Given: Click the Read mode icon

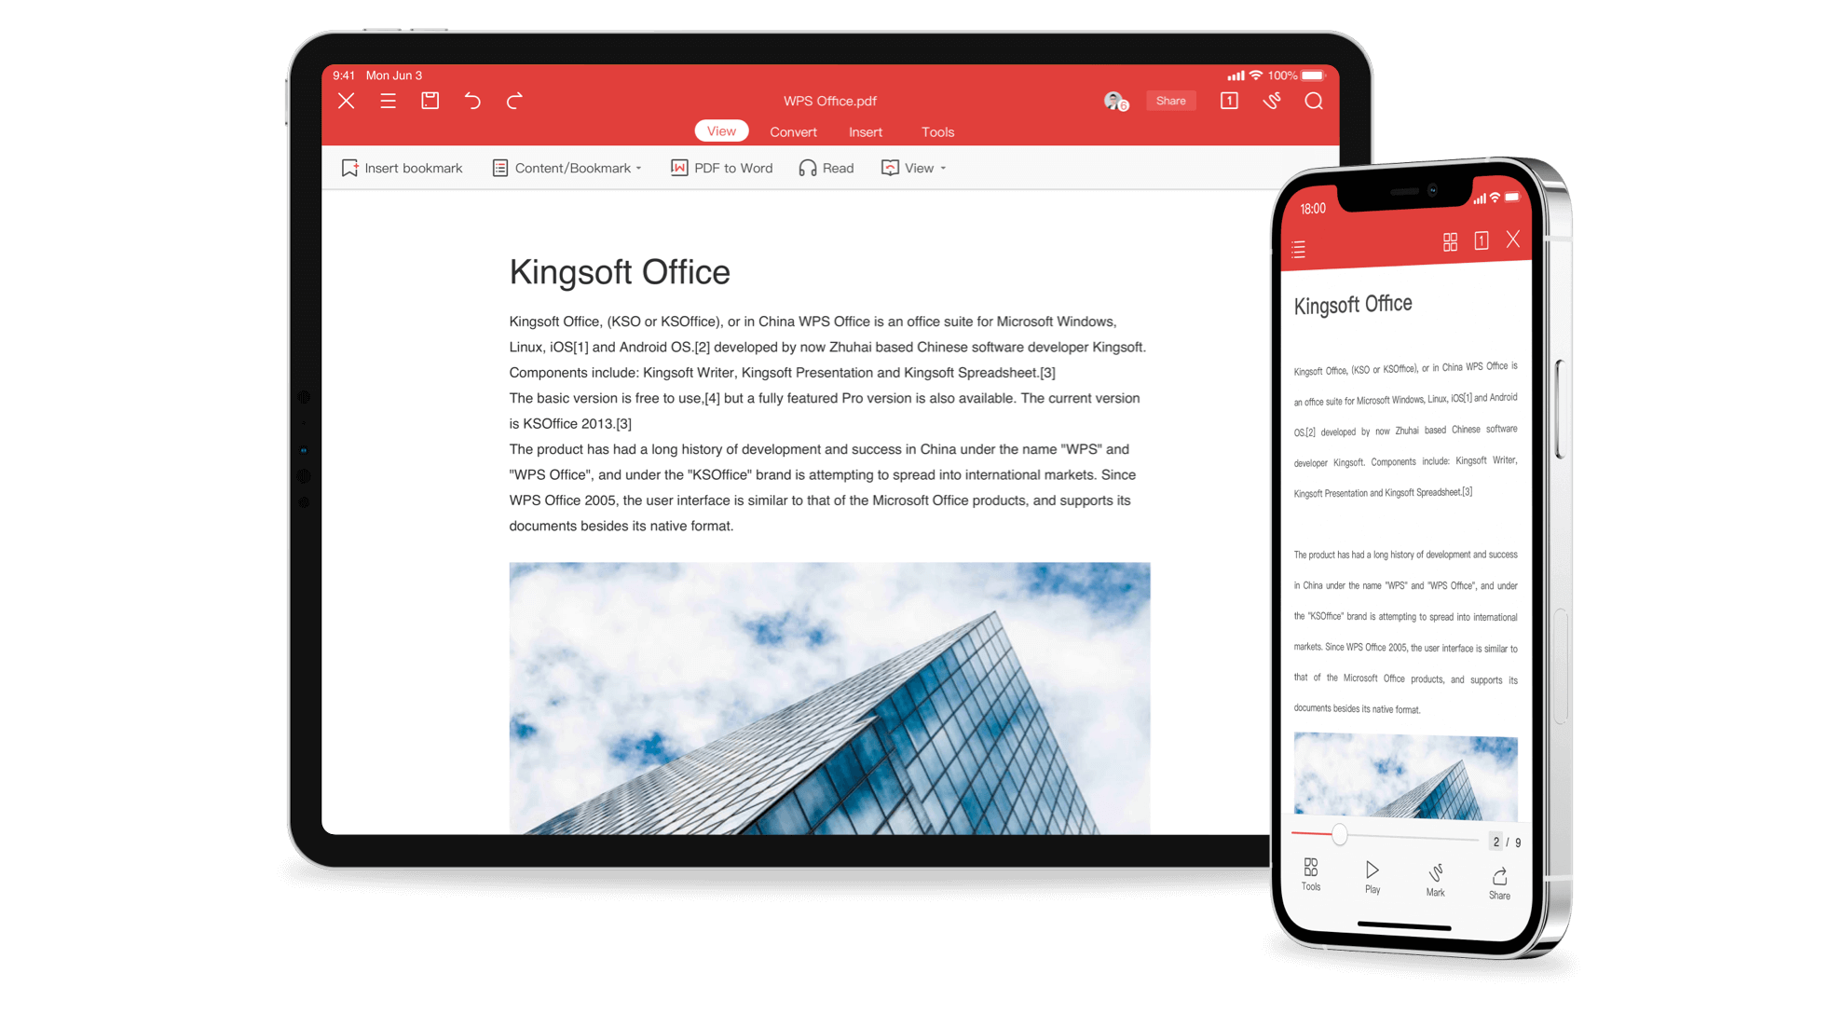Looking at the screenshot, I should [x=810, y=168].
